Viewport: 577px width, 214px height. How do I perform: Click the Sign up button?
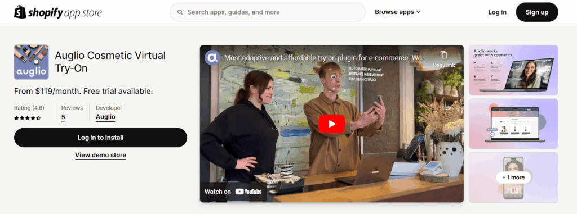[x=537, y=12]
